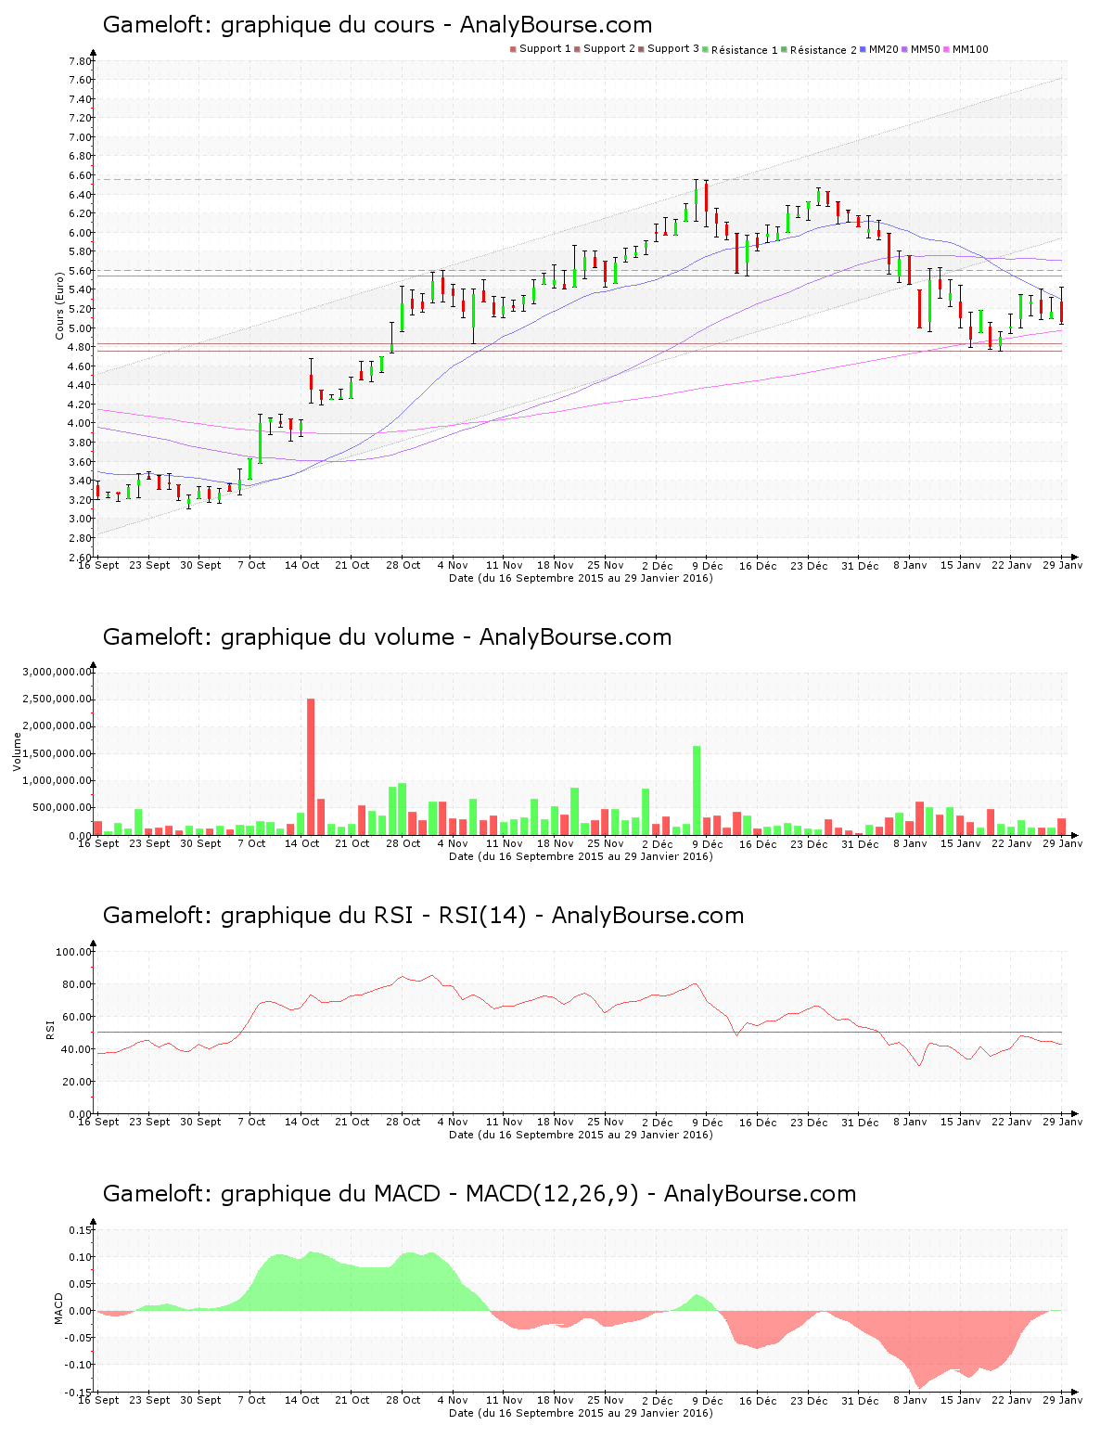Click '15 Janv' under the RSI chart
The image size is (1113, 1438).
click(961, 1122)
